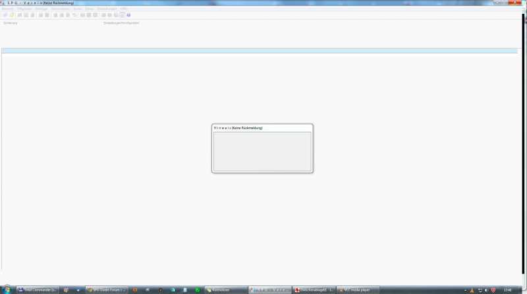Switch to the zwischenablage01 taskbar window
Viewport: 527px width, 294px height.
point(314,290)
